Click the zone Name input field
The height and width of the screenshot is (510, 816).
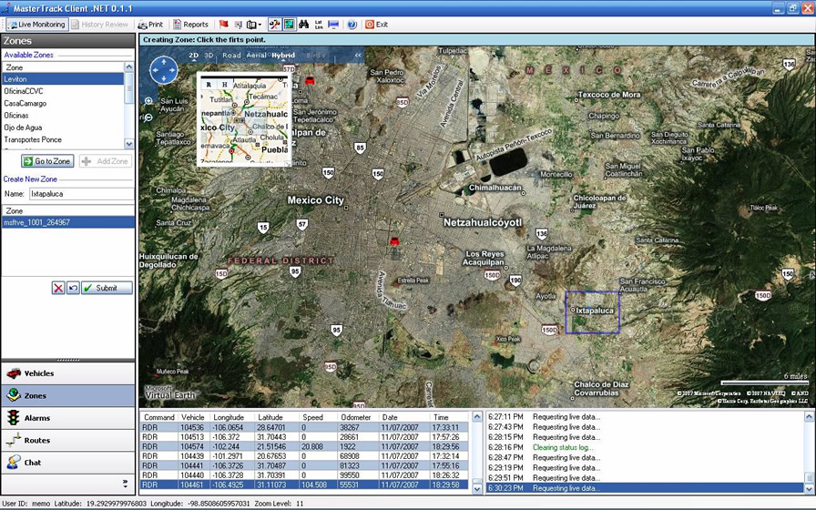82,194
